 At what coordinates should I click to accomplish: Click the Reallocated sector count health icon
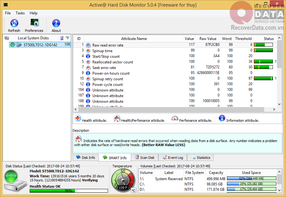(x=88, y=62)
